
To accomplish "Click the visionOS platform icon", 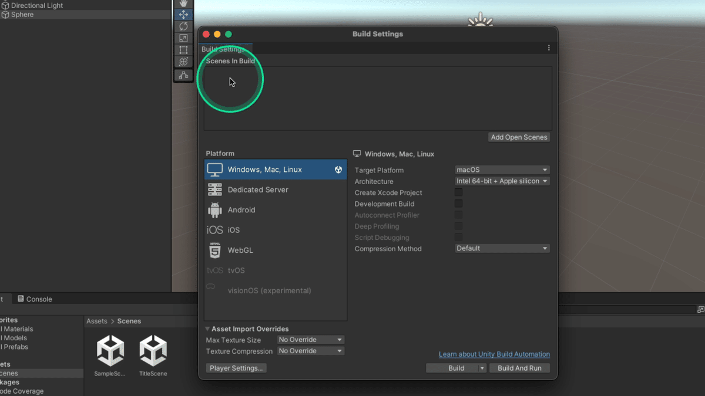I will pyautogui.click(x=210, y=287).
